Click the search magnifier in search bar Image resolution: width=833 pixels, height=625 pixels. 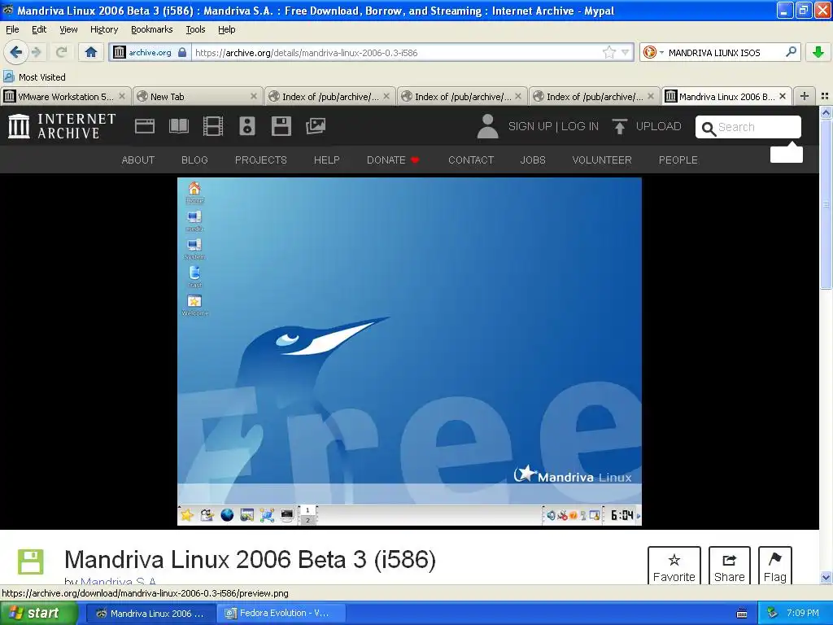(x=791, y=52)
